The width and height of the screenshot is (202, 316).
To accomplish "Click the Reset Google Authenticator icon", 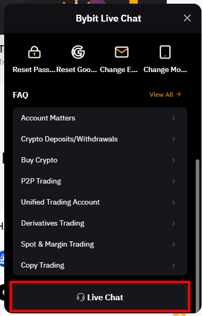I will coord(78,52).
